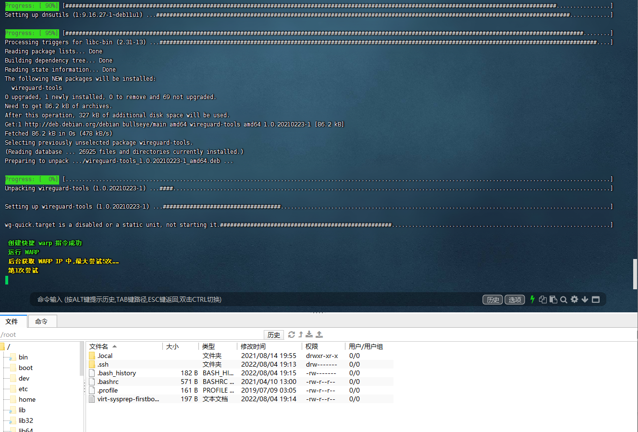Select virt-sysprep-firstbo... file name
Screen dimensions: 638x432
coord(128,399)
